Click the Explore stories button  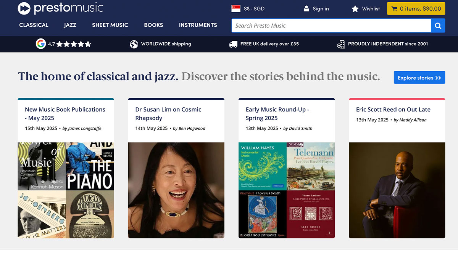pos(419,78)
